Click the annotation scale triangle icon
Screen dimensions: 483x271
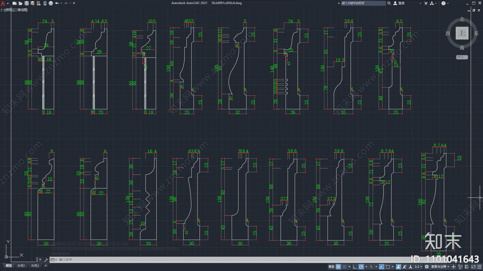410,267
